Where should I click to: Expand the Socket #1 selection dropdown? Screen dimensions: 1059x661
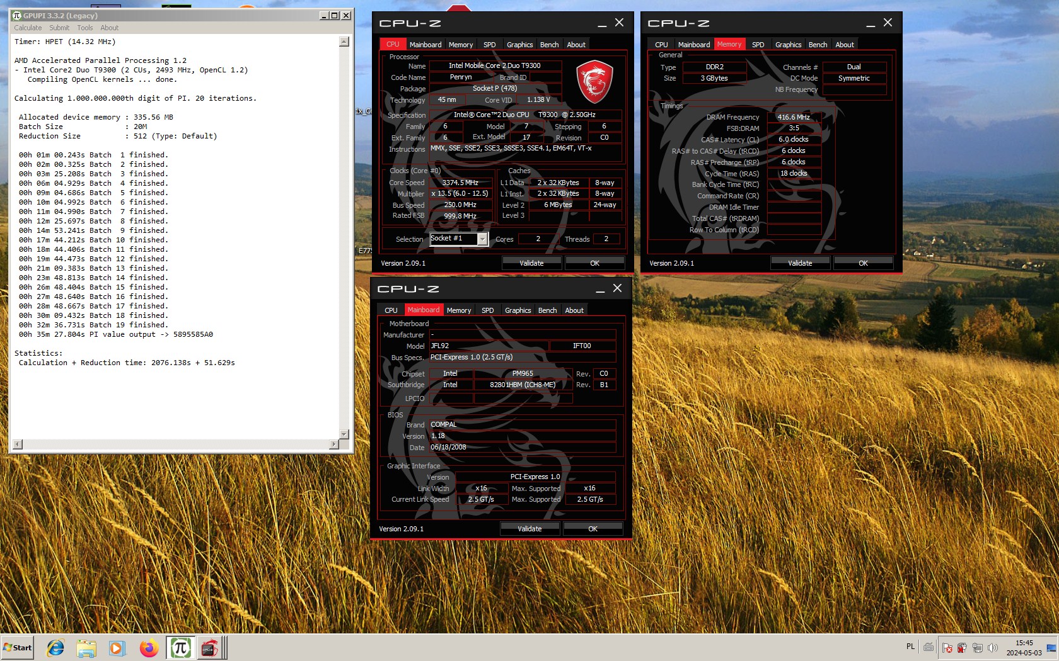[x=482, y=239]
